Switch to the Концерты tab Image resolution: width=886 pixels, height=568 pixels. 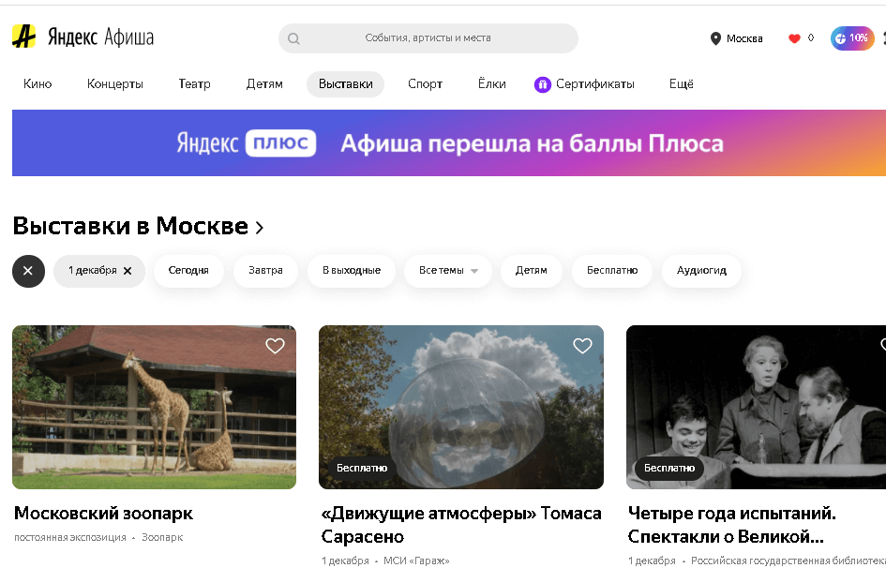pos(115,84)
